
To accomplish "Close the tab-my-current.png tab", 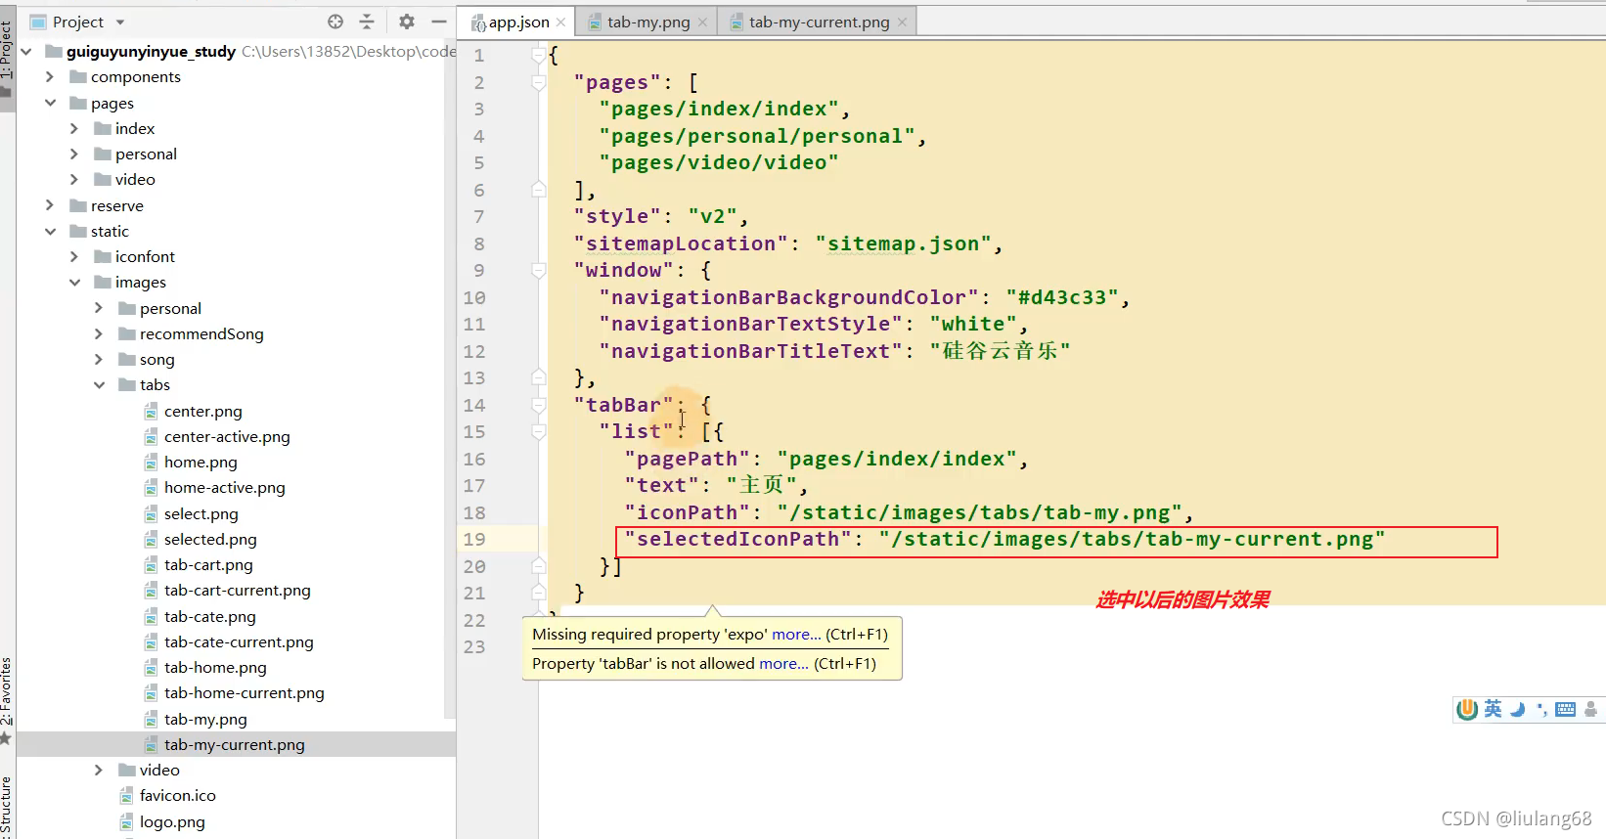I will tap(902, 22).
